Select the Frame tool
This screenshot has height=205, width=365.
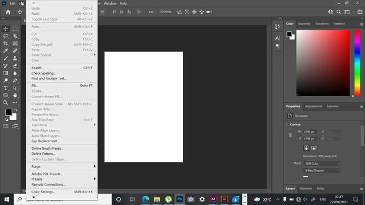(15, 43)
